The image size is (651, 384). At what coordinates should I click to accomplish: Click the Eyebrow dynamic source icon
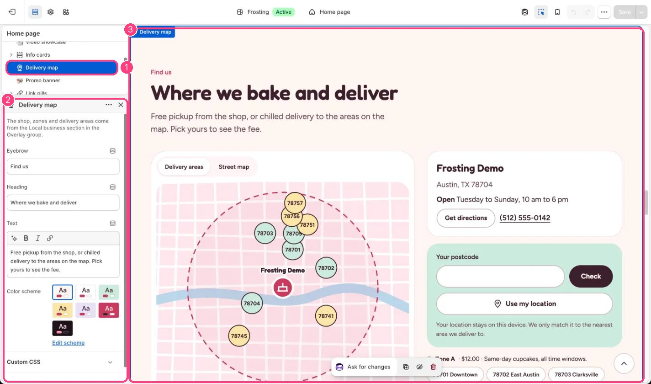(x=112, y=151)
